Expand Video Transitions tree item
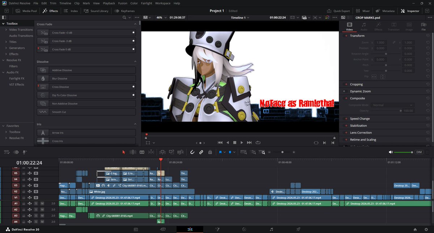Viewport: 434px width, 233px height. [x=6, y=30]
